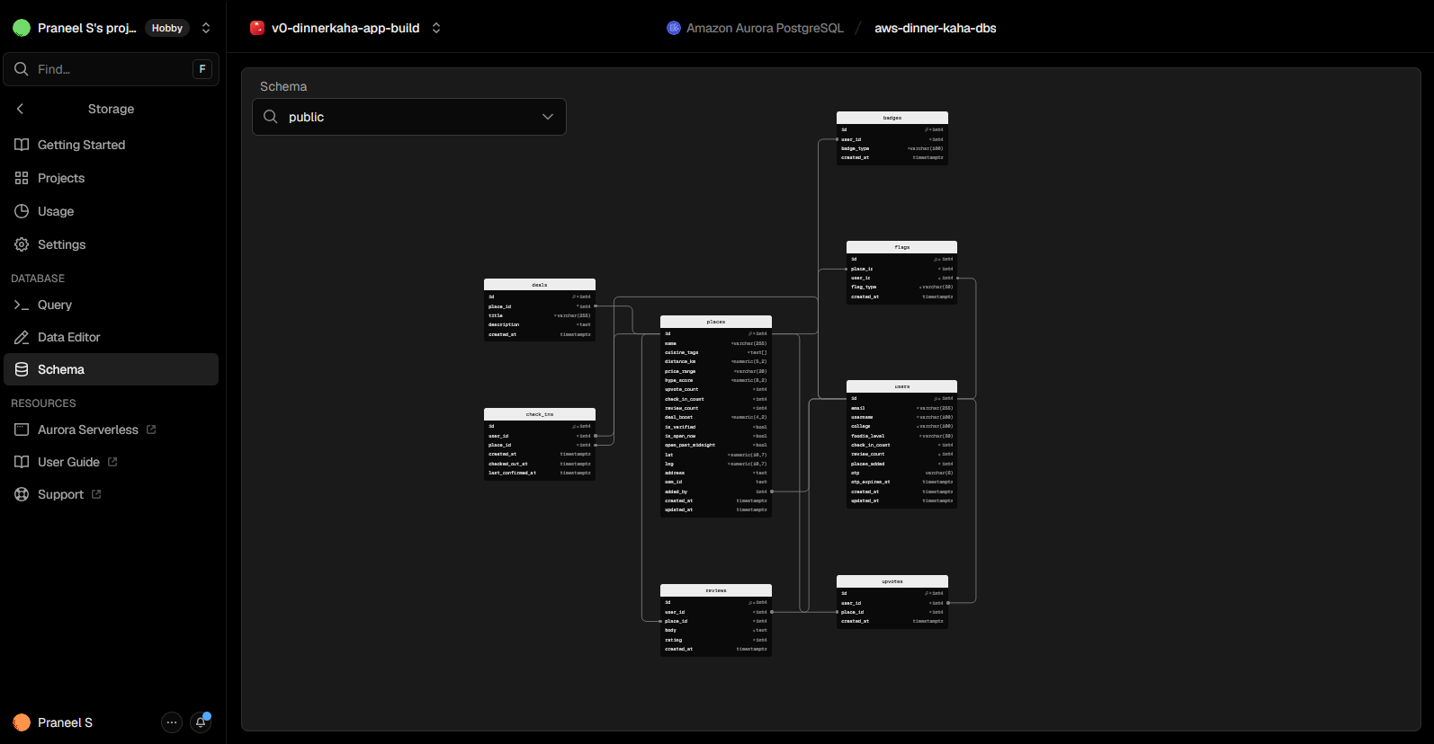Open the three-dot more options menu
This screenshot has height=744, width=1434.
click(172, 722)
